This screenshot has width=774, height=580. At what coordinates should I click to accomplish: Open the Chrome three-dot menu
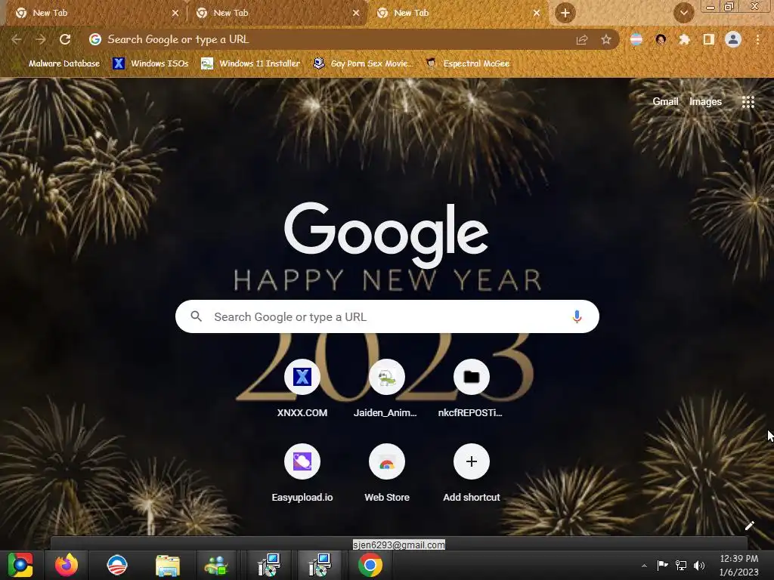757,39
